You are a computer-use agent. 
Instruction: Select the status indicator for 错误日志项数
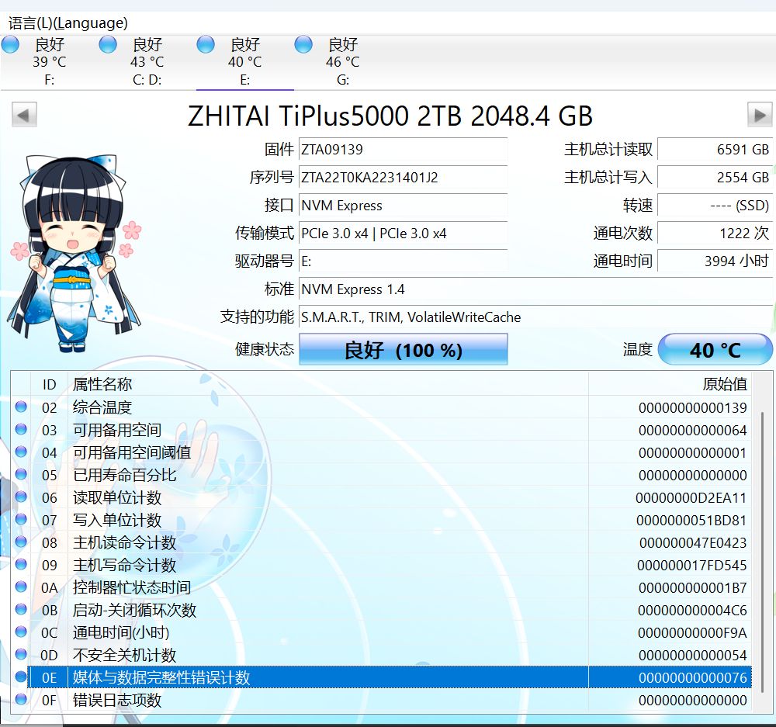pos(21,700)
